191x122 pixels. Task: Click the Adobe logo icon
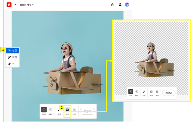click(9, 5)
